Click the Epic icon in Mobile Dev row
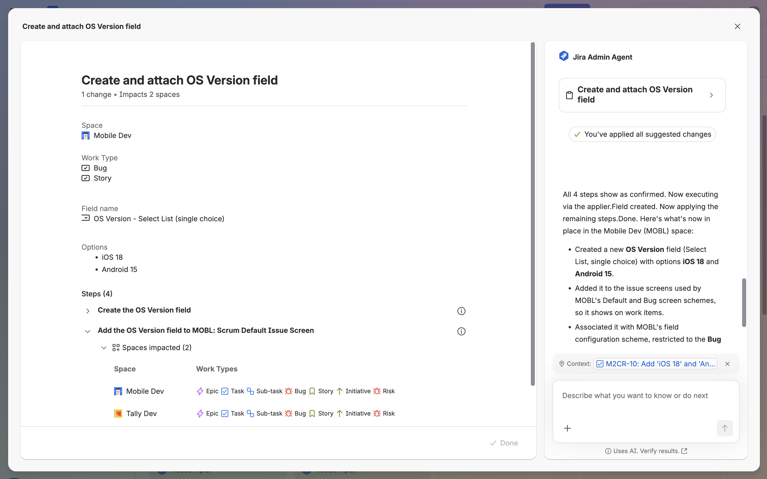 (200, 391)
